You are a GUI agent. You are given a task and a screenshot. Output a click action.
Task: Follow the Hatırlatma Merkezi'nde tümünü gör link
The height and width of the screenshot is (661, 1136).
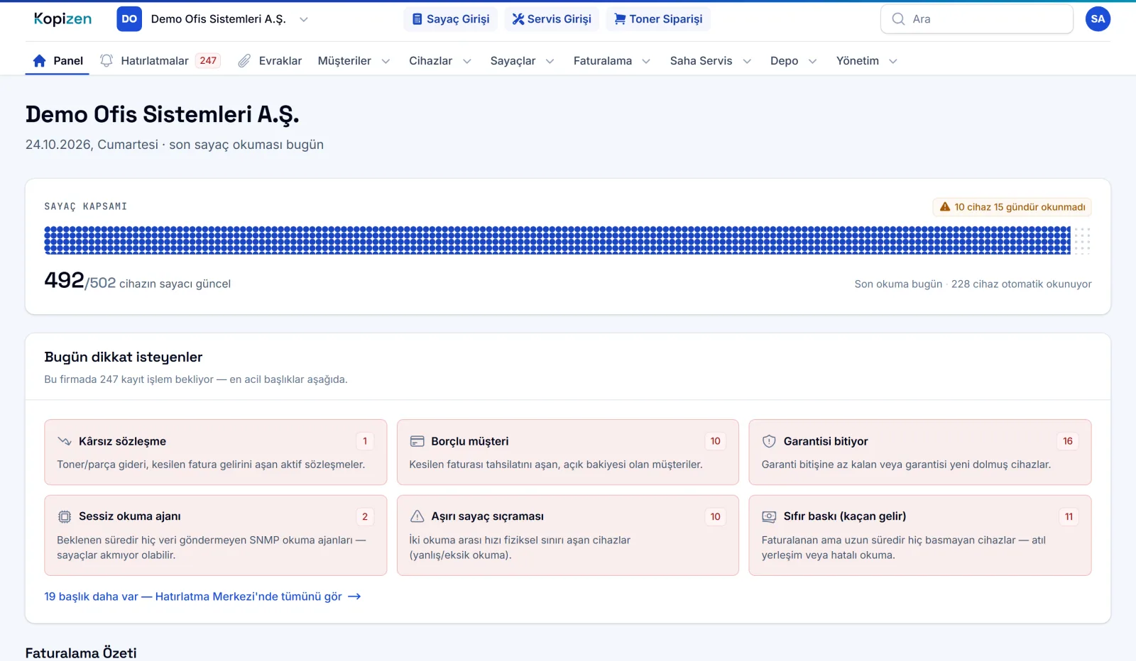(202, 596)
